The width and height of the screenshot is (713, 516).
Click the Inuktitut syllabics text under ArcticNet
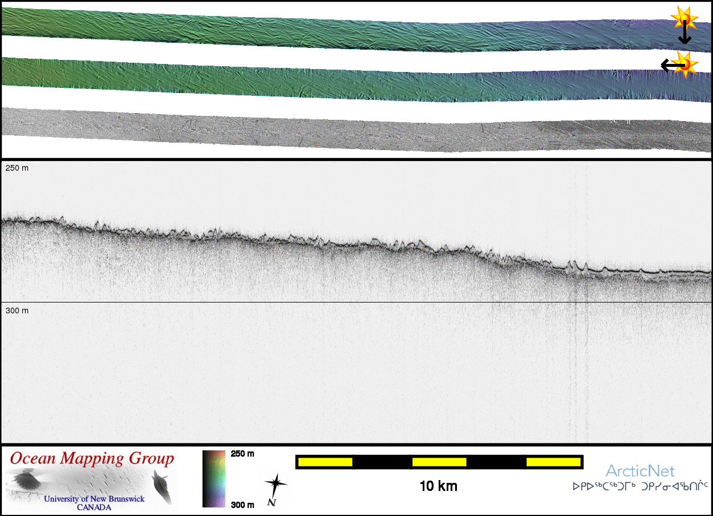(640, 487)
